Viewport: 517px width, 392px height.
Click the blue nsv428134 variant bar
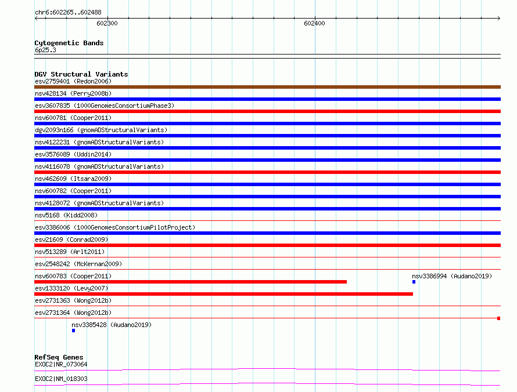[x=267, y=99]
